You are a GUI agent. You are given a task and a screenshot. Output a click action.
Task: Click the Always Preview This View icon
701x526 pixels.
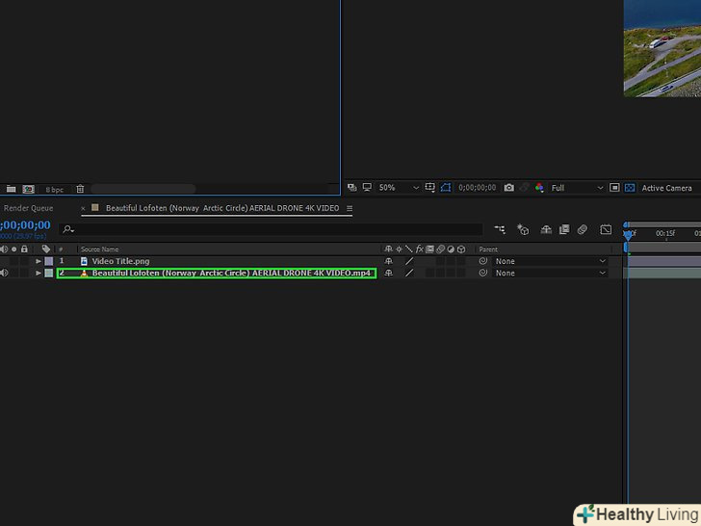tap(352, 188)
